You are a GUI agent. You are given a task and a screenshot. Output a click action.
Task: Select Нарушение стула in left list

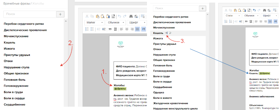coord(17,67)
